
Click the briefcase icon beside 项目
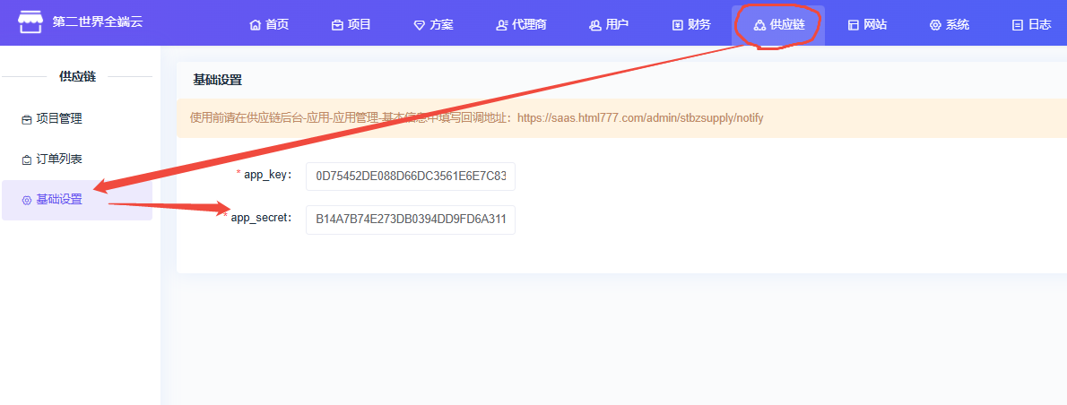point(337,25)
